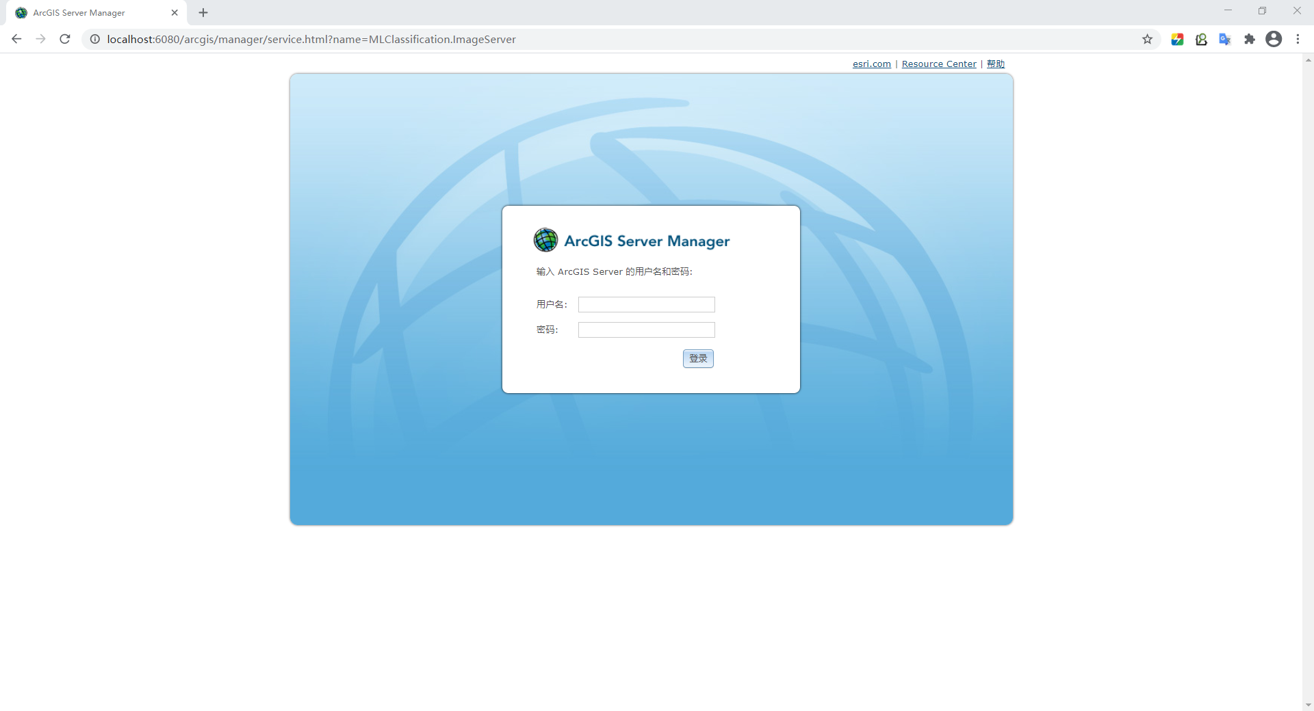The width and height of the screenshot is (1314, 711).
Task: Click the 登录 login button
Action: pyautogui.click(x=698, y=358)
